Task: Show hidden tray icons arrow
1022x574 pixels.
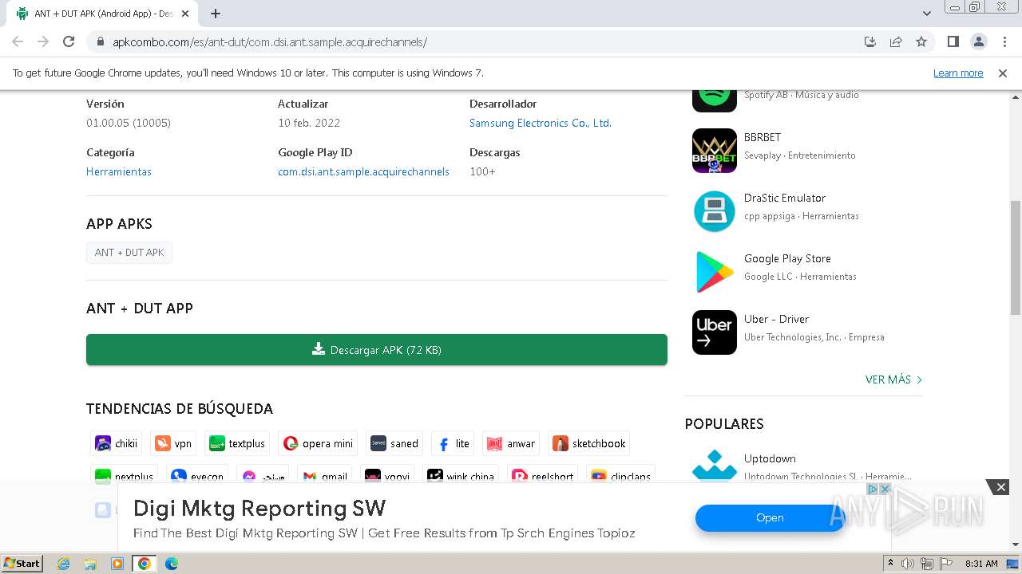Action: point(891,564)
